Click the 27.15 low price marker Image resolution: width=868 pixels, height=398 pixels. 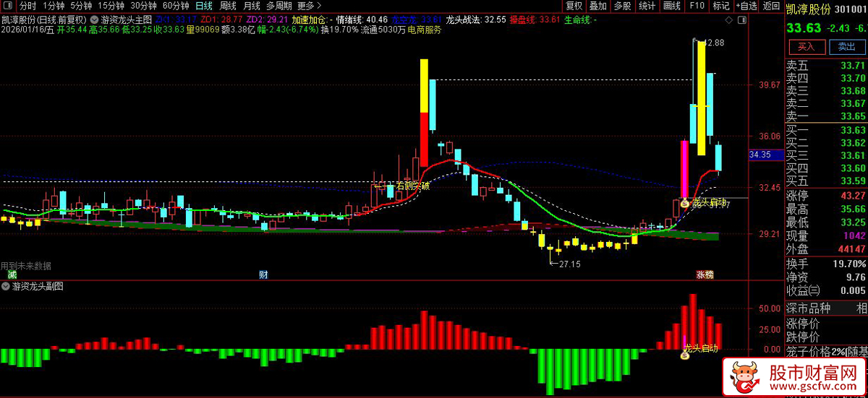571,264
